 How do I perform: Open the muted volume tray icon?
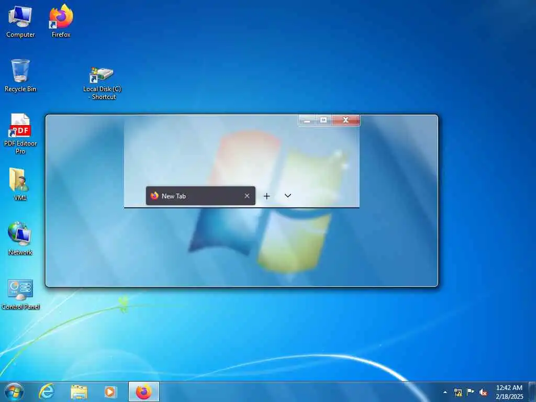click(x=483, y=392)
